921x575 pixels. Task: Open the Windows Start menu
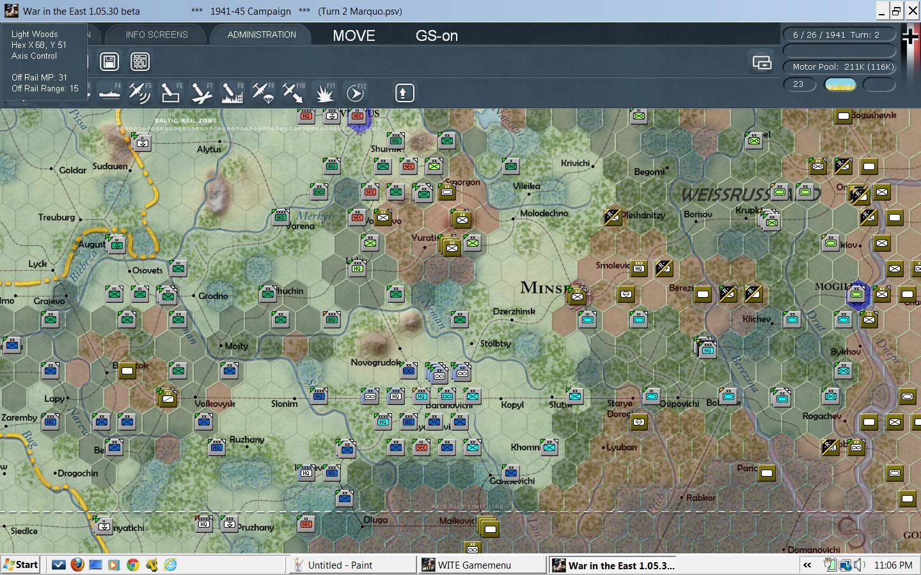pyautogui.click(x=20, y=565)
